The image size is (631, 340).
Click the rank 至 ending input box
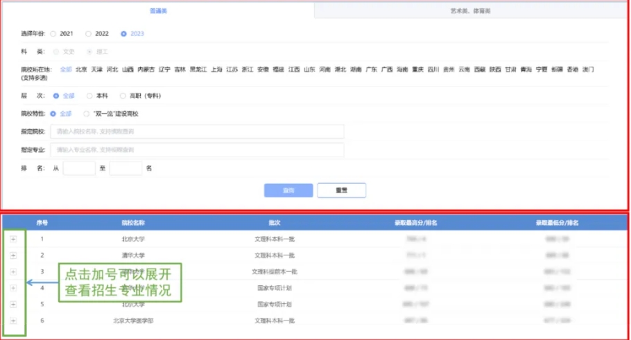click(126, 168)
